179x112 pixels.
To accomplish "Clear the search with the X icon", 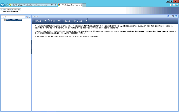I will point(30,17).
